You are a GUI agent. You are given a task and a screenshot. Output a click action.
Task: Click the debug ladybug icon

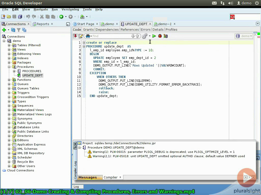(x=160, y=36)
